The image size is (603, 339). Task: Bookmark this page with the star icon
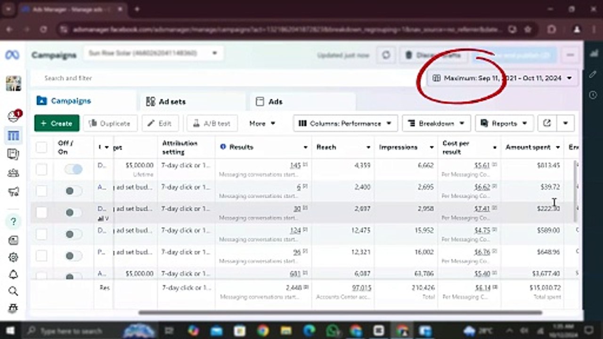point(528,29)
